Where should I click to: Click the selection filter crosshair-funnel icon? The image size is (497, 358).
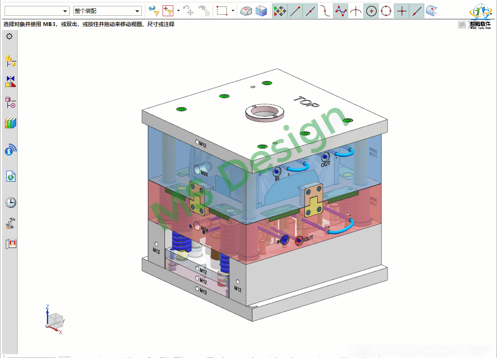point(168,11)
